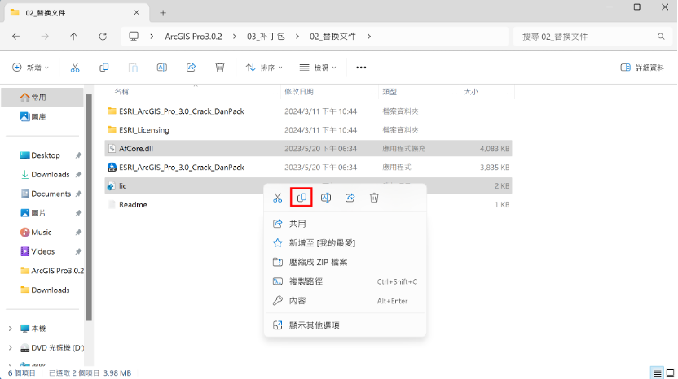Click 03_补丁包 breadcrumb segment
The height and width of the screenshot is (379, 678).
266,37
